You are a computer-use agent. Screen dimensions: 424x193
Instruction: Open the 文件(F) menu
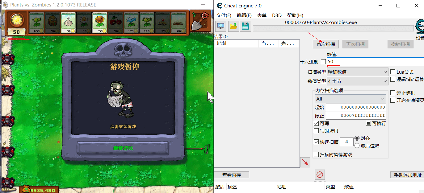(224, 15)
